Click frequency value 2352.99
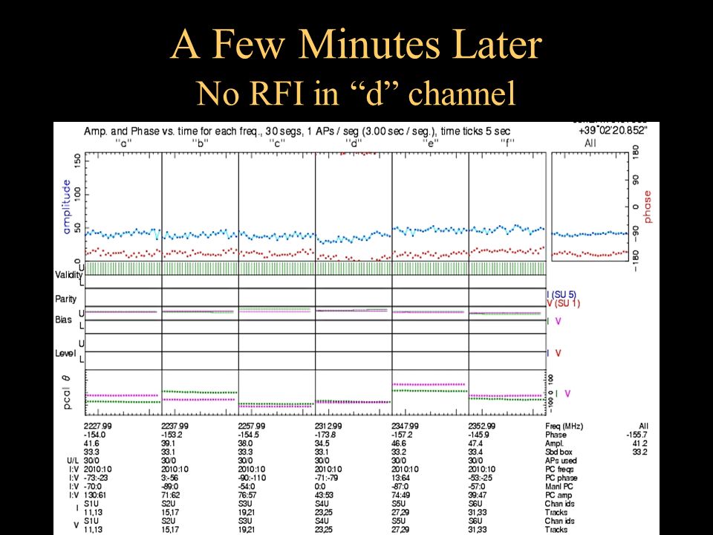The image size is (713, 535). [483, 427]
